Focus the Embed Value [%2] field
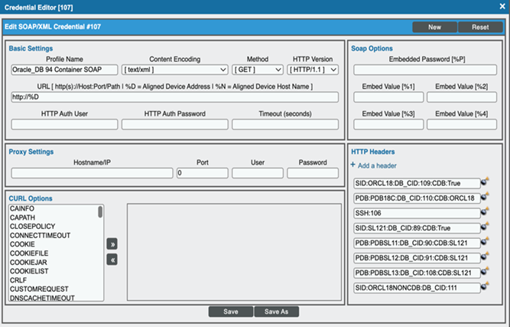 click(x=462, y=97)
